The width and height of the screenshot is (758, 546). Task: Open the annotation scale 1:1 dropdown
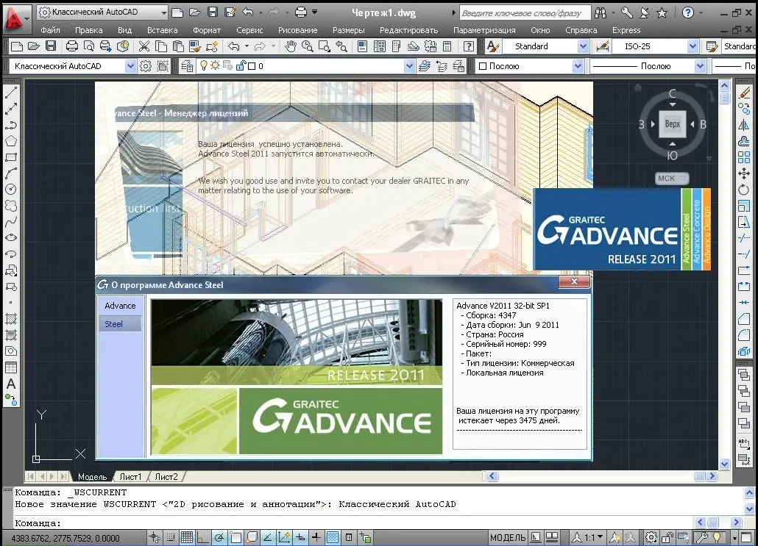click(594, 537)
